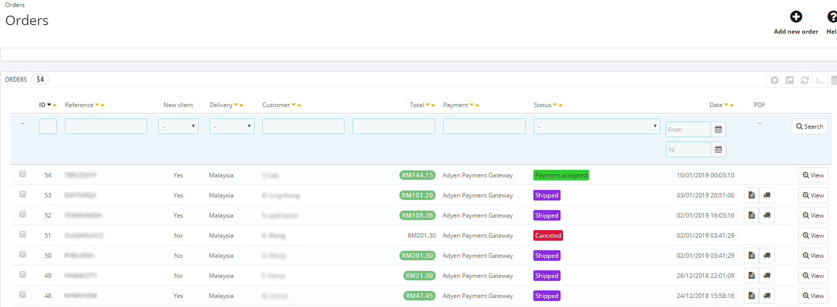Click the Orders breadcrumb link
Image resolution: width=837 pixels, height=307 pixels.
click(x=15, y=5)
